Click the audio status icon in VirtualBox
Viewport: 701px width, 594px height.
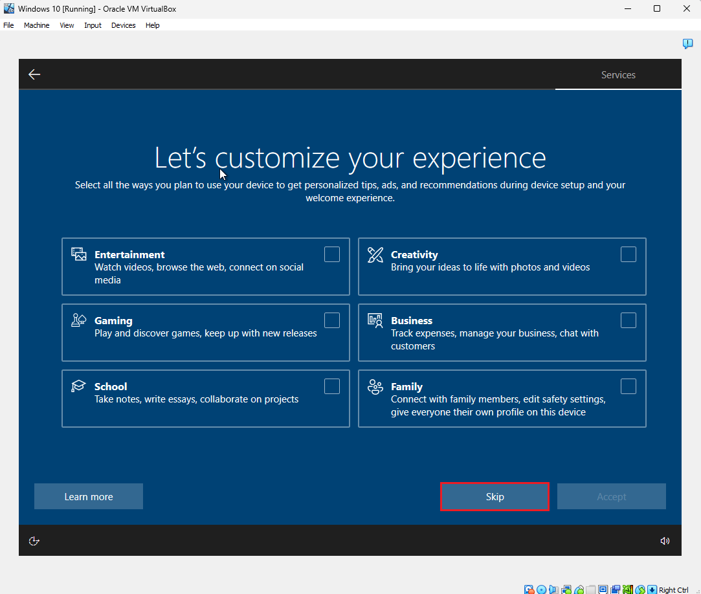pos(553,589)
